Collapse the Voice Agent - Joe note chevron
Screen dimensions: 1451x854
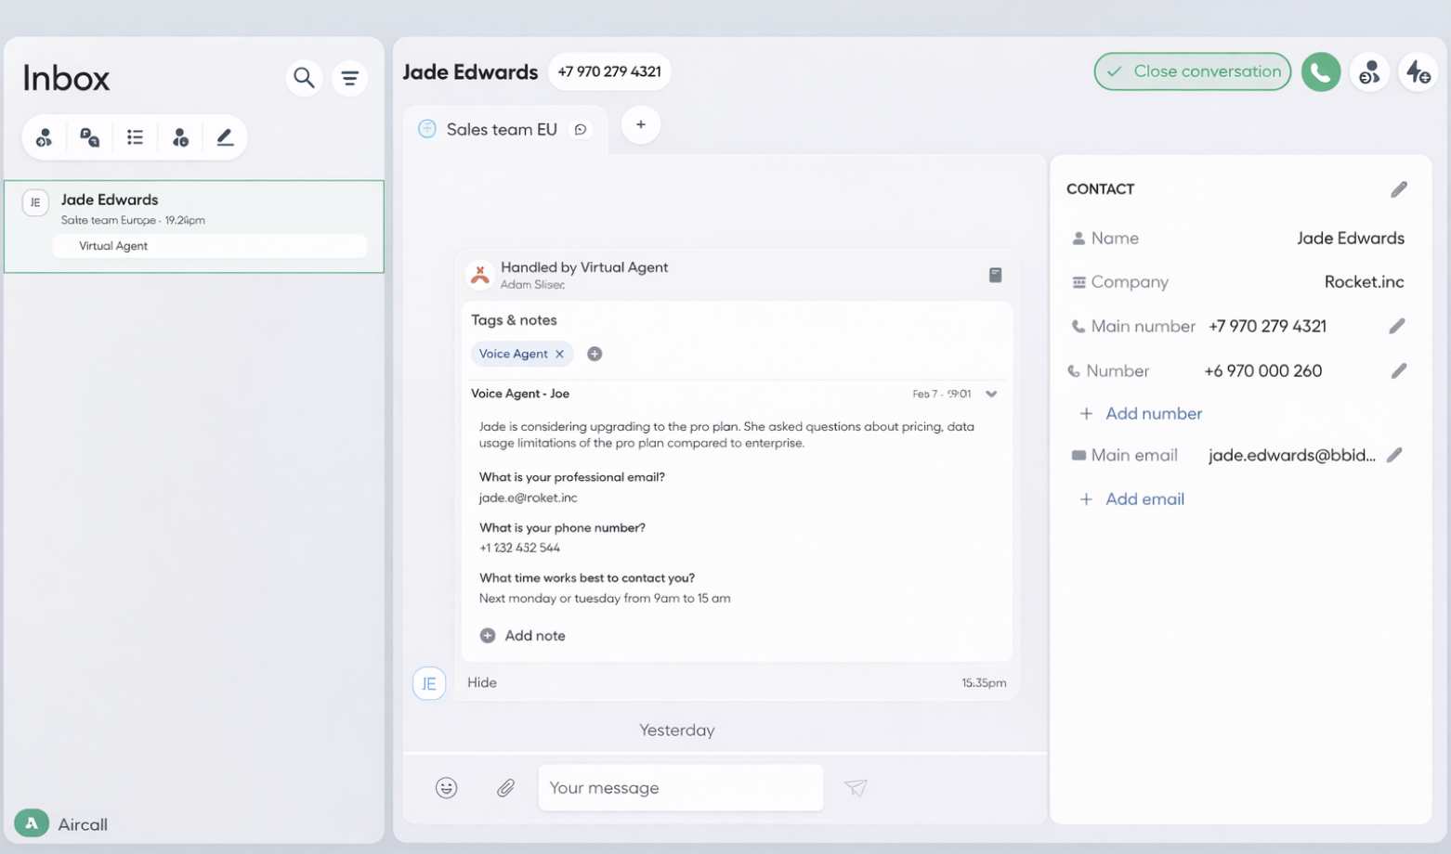click(991, 395)
